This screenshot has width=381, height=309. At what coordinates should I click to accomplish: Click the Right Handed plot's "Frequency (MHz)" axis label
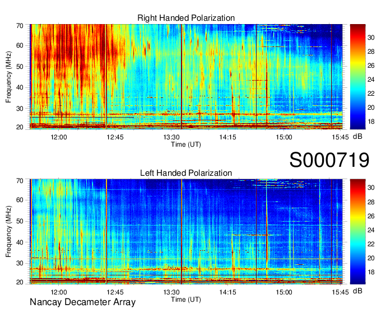(8, 77)
